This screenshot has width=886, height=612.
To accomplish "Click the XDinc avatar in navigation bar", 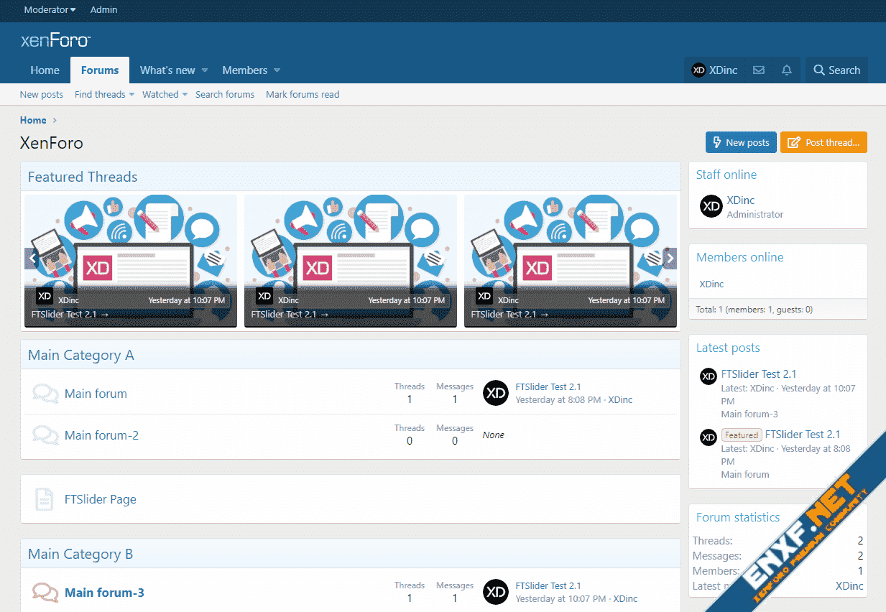I will coord(698,70).
